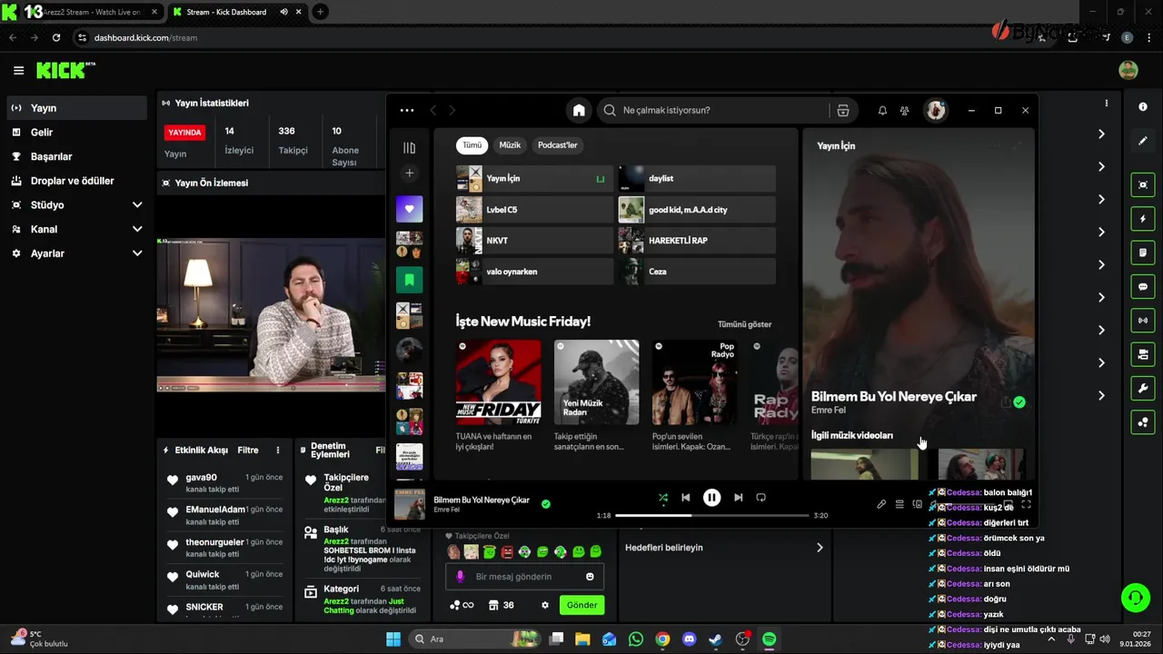The height and width of the screenshot is (654, 1163).
Task: Skip to next Spotify track
Action: 739,498
